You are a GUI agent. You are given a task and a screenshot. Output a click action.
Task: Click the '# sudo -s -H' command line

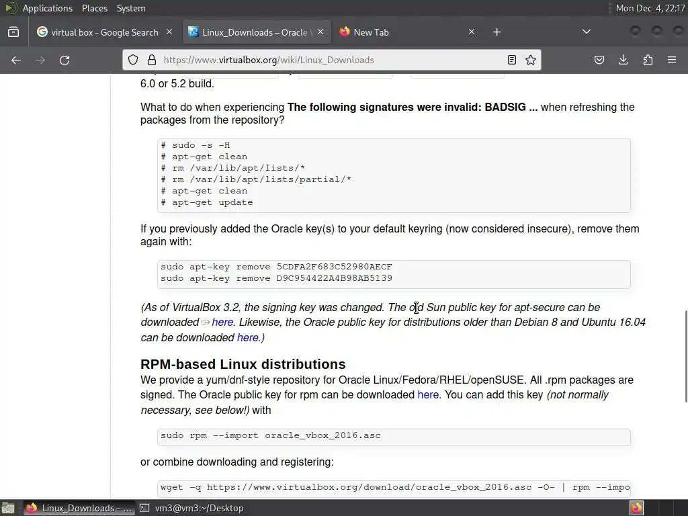pyautogui.click(x=196, y=145)
